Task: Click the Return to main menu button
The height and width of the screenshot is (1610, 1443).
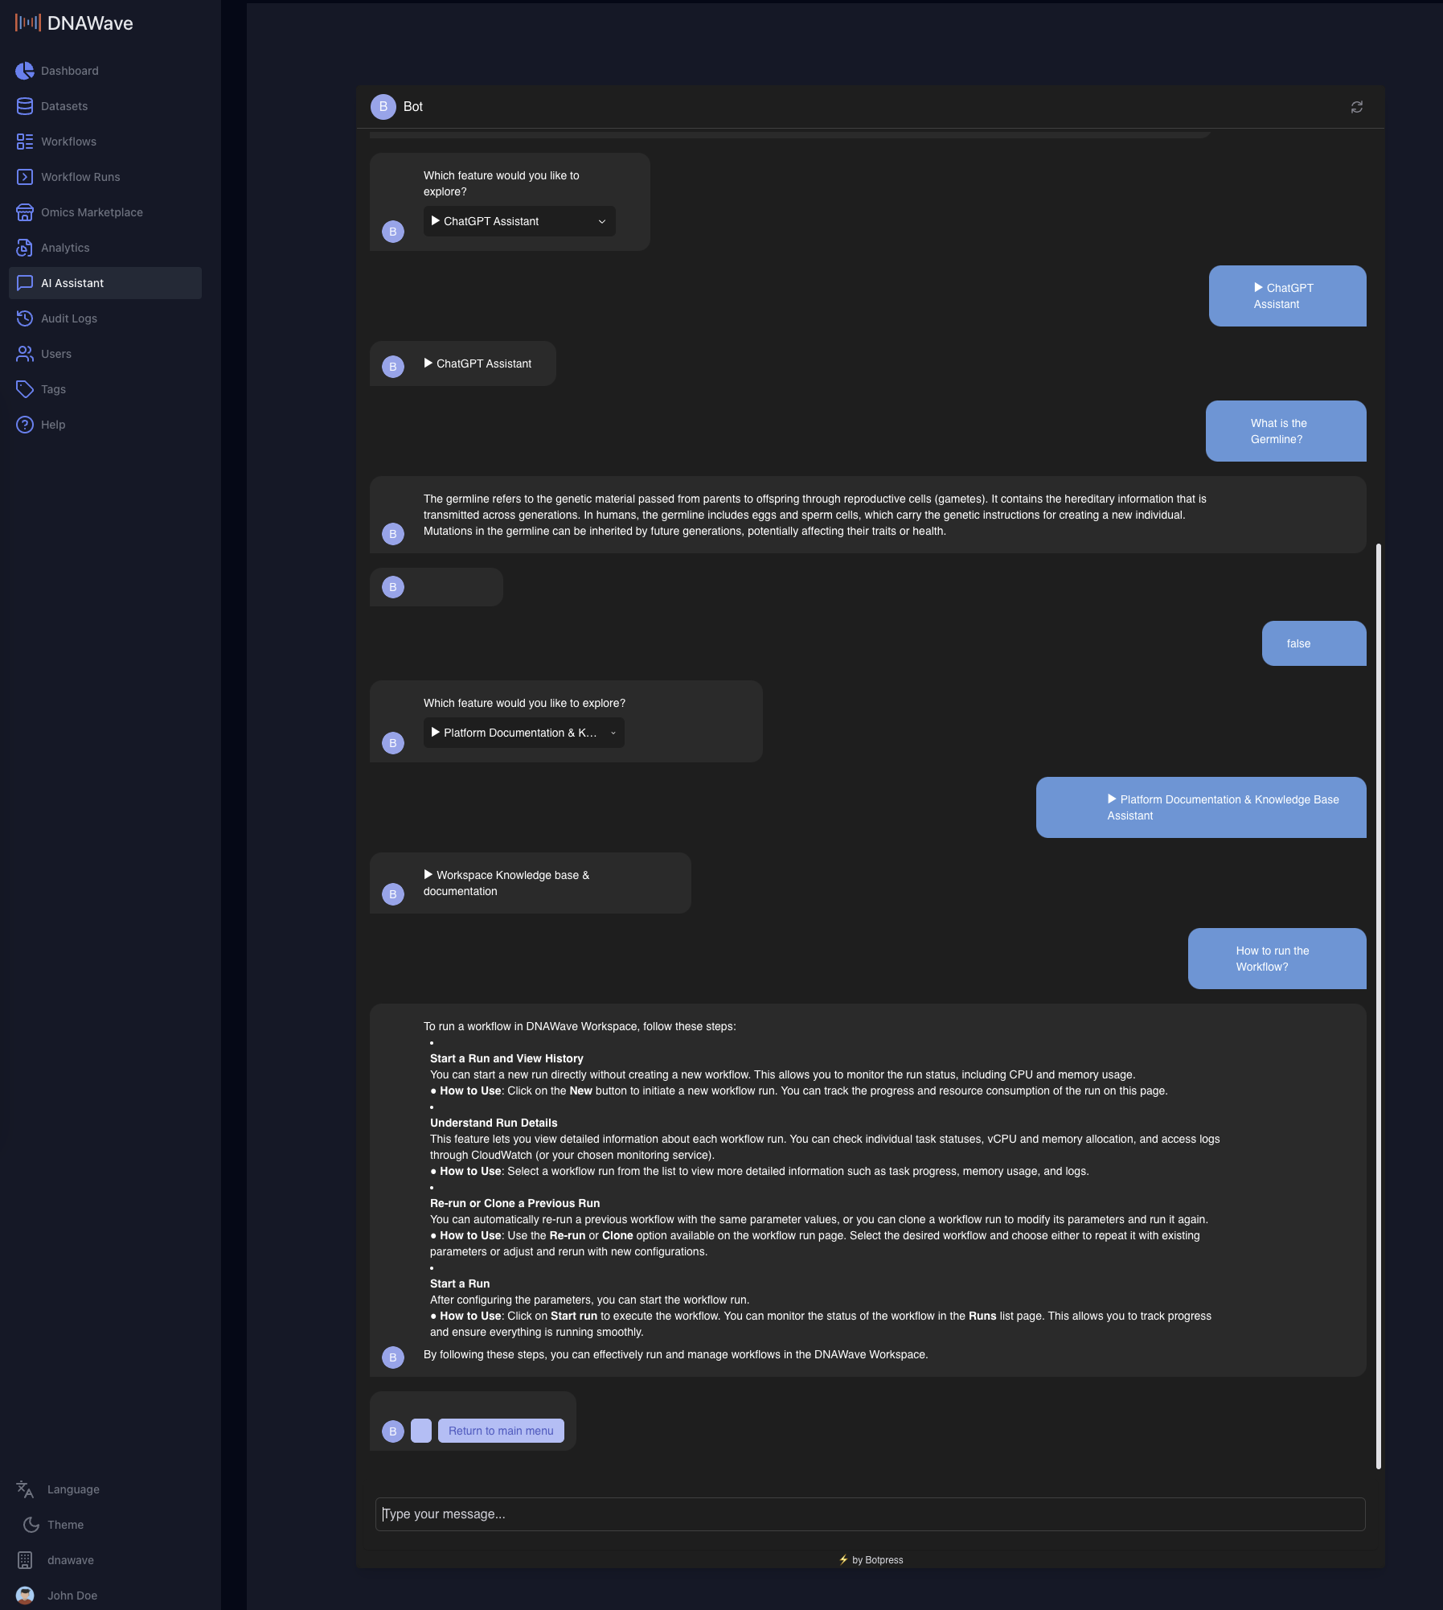Action: [500, 1431]
